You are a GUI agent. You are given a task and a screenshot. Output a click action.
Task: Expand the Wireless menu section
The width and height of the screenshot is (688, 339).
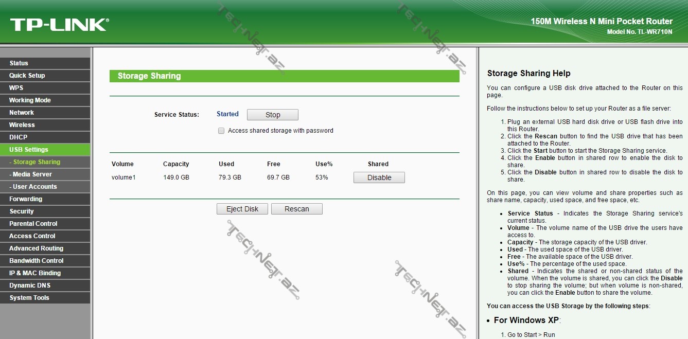22,125
